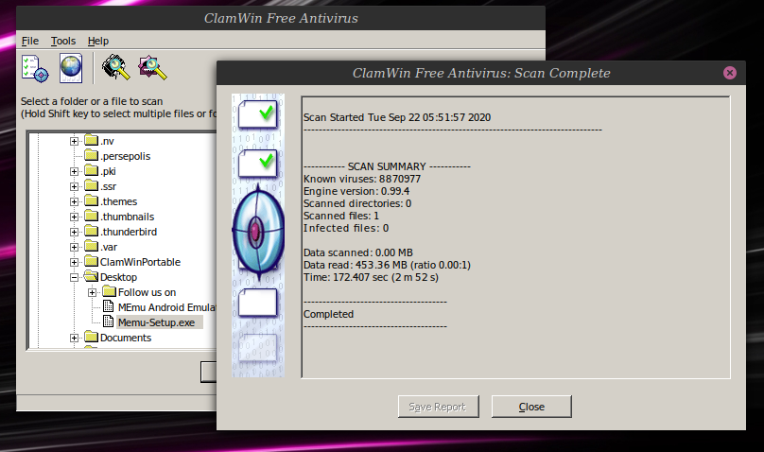Viewport: 764px width, 452px height.
Task: Collapse the Desktop folder
Action: click(x=74, y=277)
